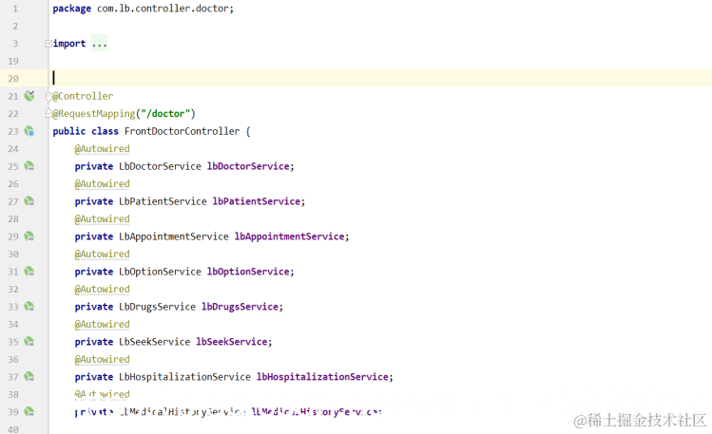Click the gutter class icon on line 23
712x434 pixels.
(29, 131)
